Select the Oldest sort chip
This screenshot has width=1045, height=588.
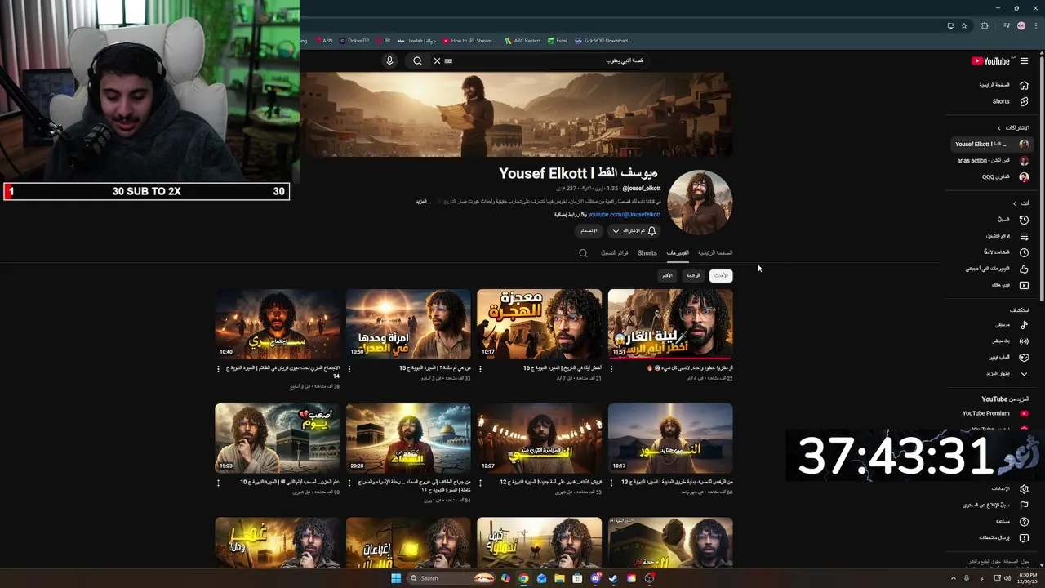(667, 275)
